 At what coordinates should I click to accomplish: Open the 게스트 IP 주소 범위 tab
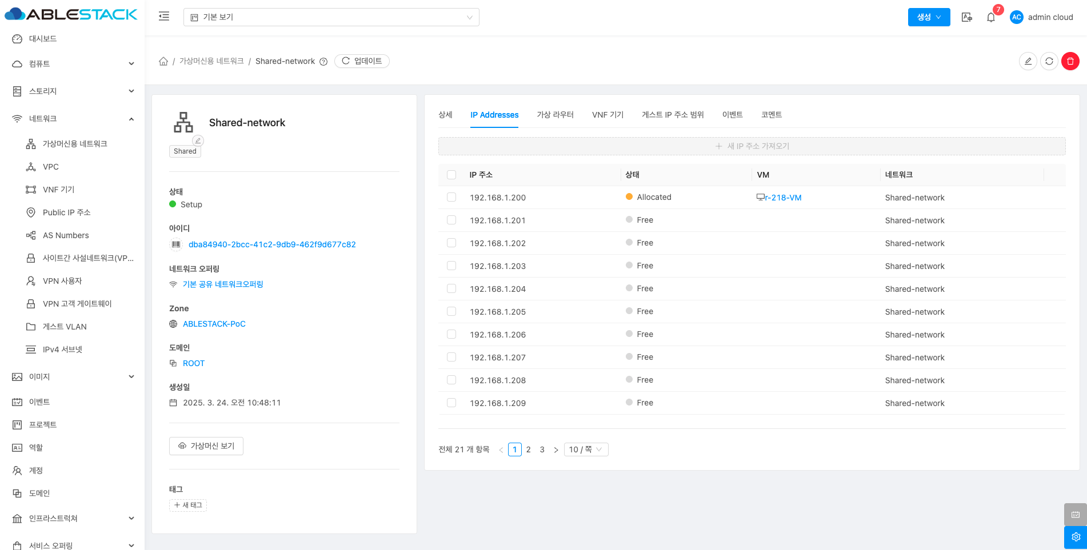(x=672, y=115)
